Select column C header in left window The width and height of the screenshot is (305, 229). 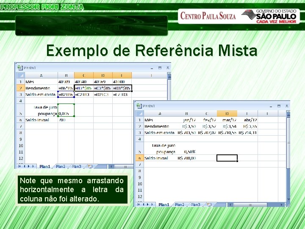(84, 75)
